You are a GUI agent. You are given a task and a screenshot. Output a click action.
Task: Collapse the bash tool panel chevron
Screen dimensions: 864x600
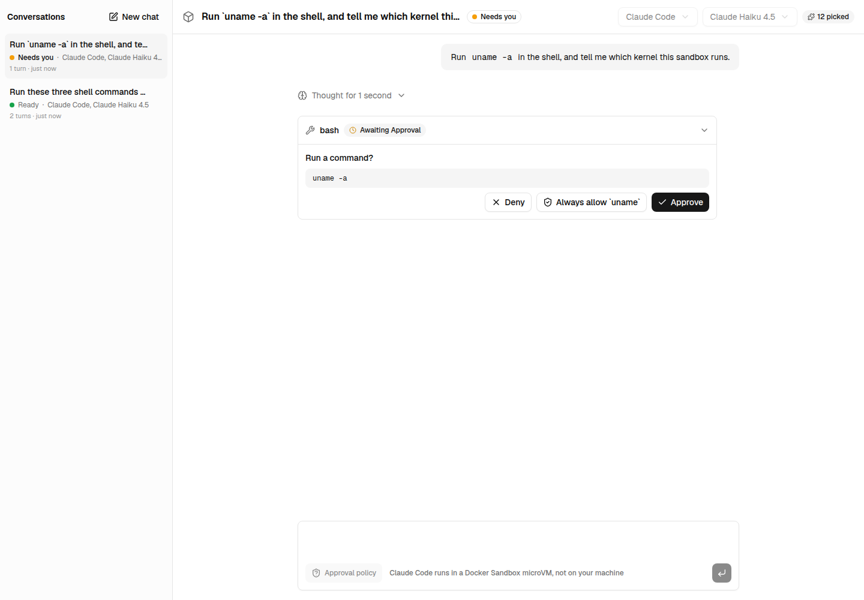point(704,130)
